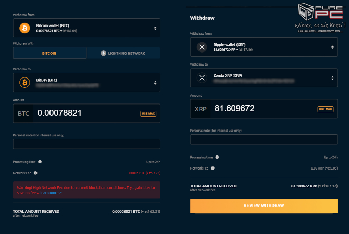This screenshot has width=349, height=234.
Task: Click the Withdraw heading
Action: tap(202, 18)
